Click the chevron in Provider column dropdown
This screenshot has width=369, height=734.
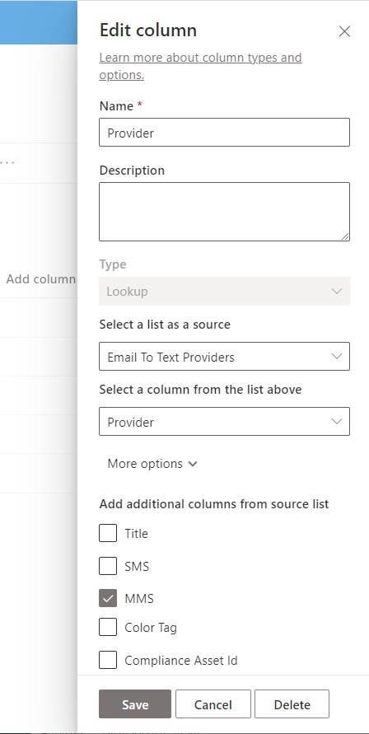336,421
